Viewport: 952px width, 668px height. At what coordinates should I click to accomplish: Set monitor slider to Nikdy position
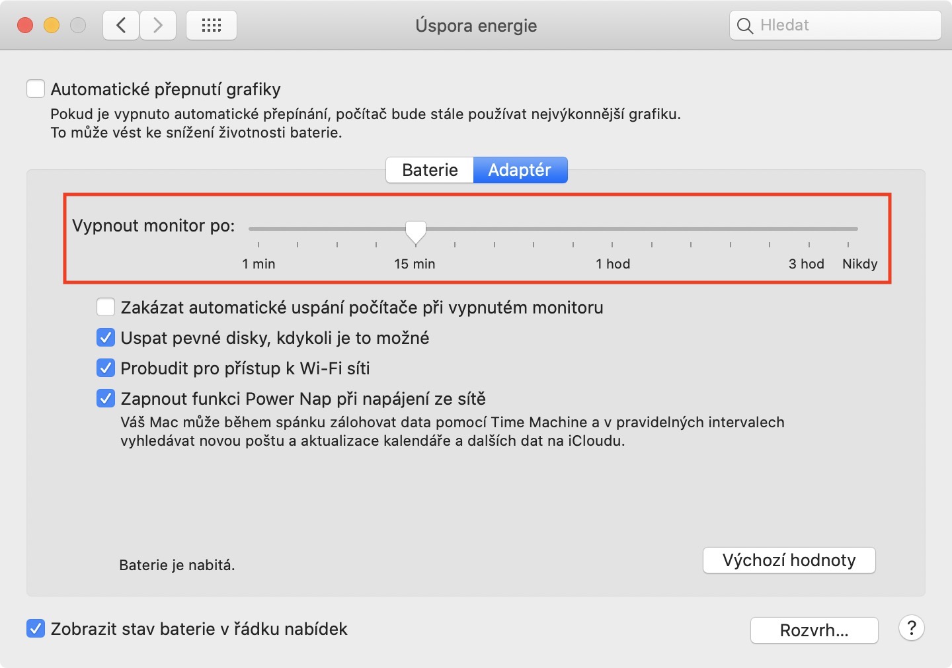pyautogui.click(x=848, y=229)
